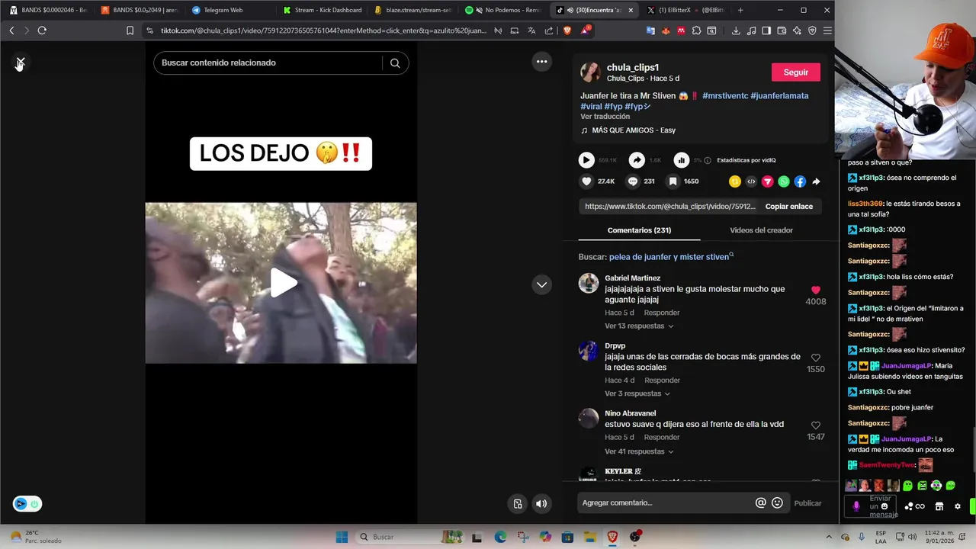This screenshot has width=976, height=549.
Task: Open the shop icon in Kick chat
Action: [x=939, y=506]
